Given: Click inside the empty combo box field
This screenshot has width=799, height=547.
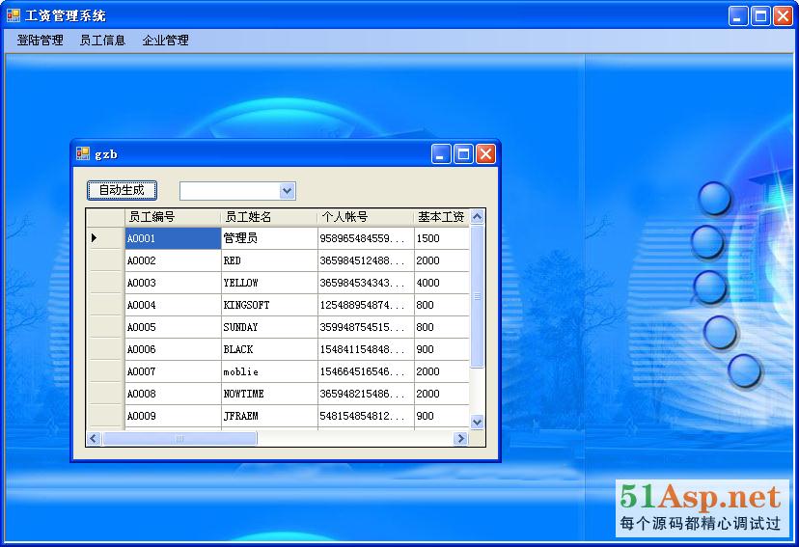Looking at the screenshot, I should coord(230,191).
